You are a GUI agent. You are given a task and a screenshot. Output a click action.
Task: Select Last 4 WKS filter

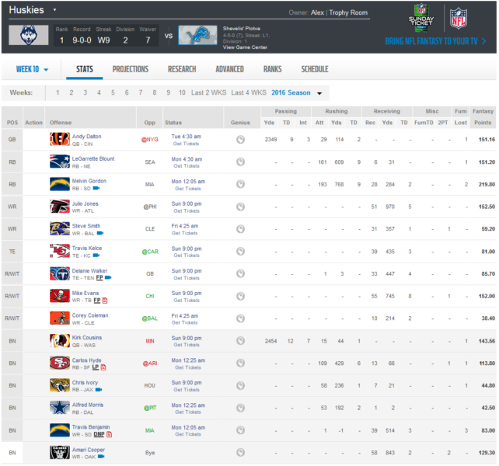pyautogui.click(x=249, y=92)
